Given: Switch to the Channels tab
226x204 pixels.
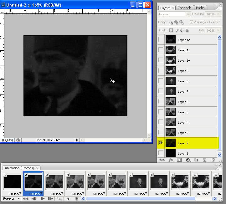Looking at the screenshot, I should tap(184, 8).
